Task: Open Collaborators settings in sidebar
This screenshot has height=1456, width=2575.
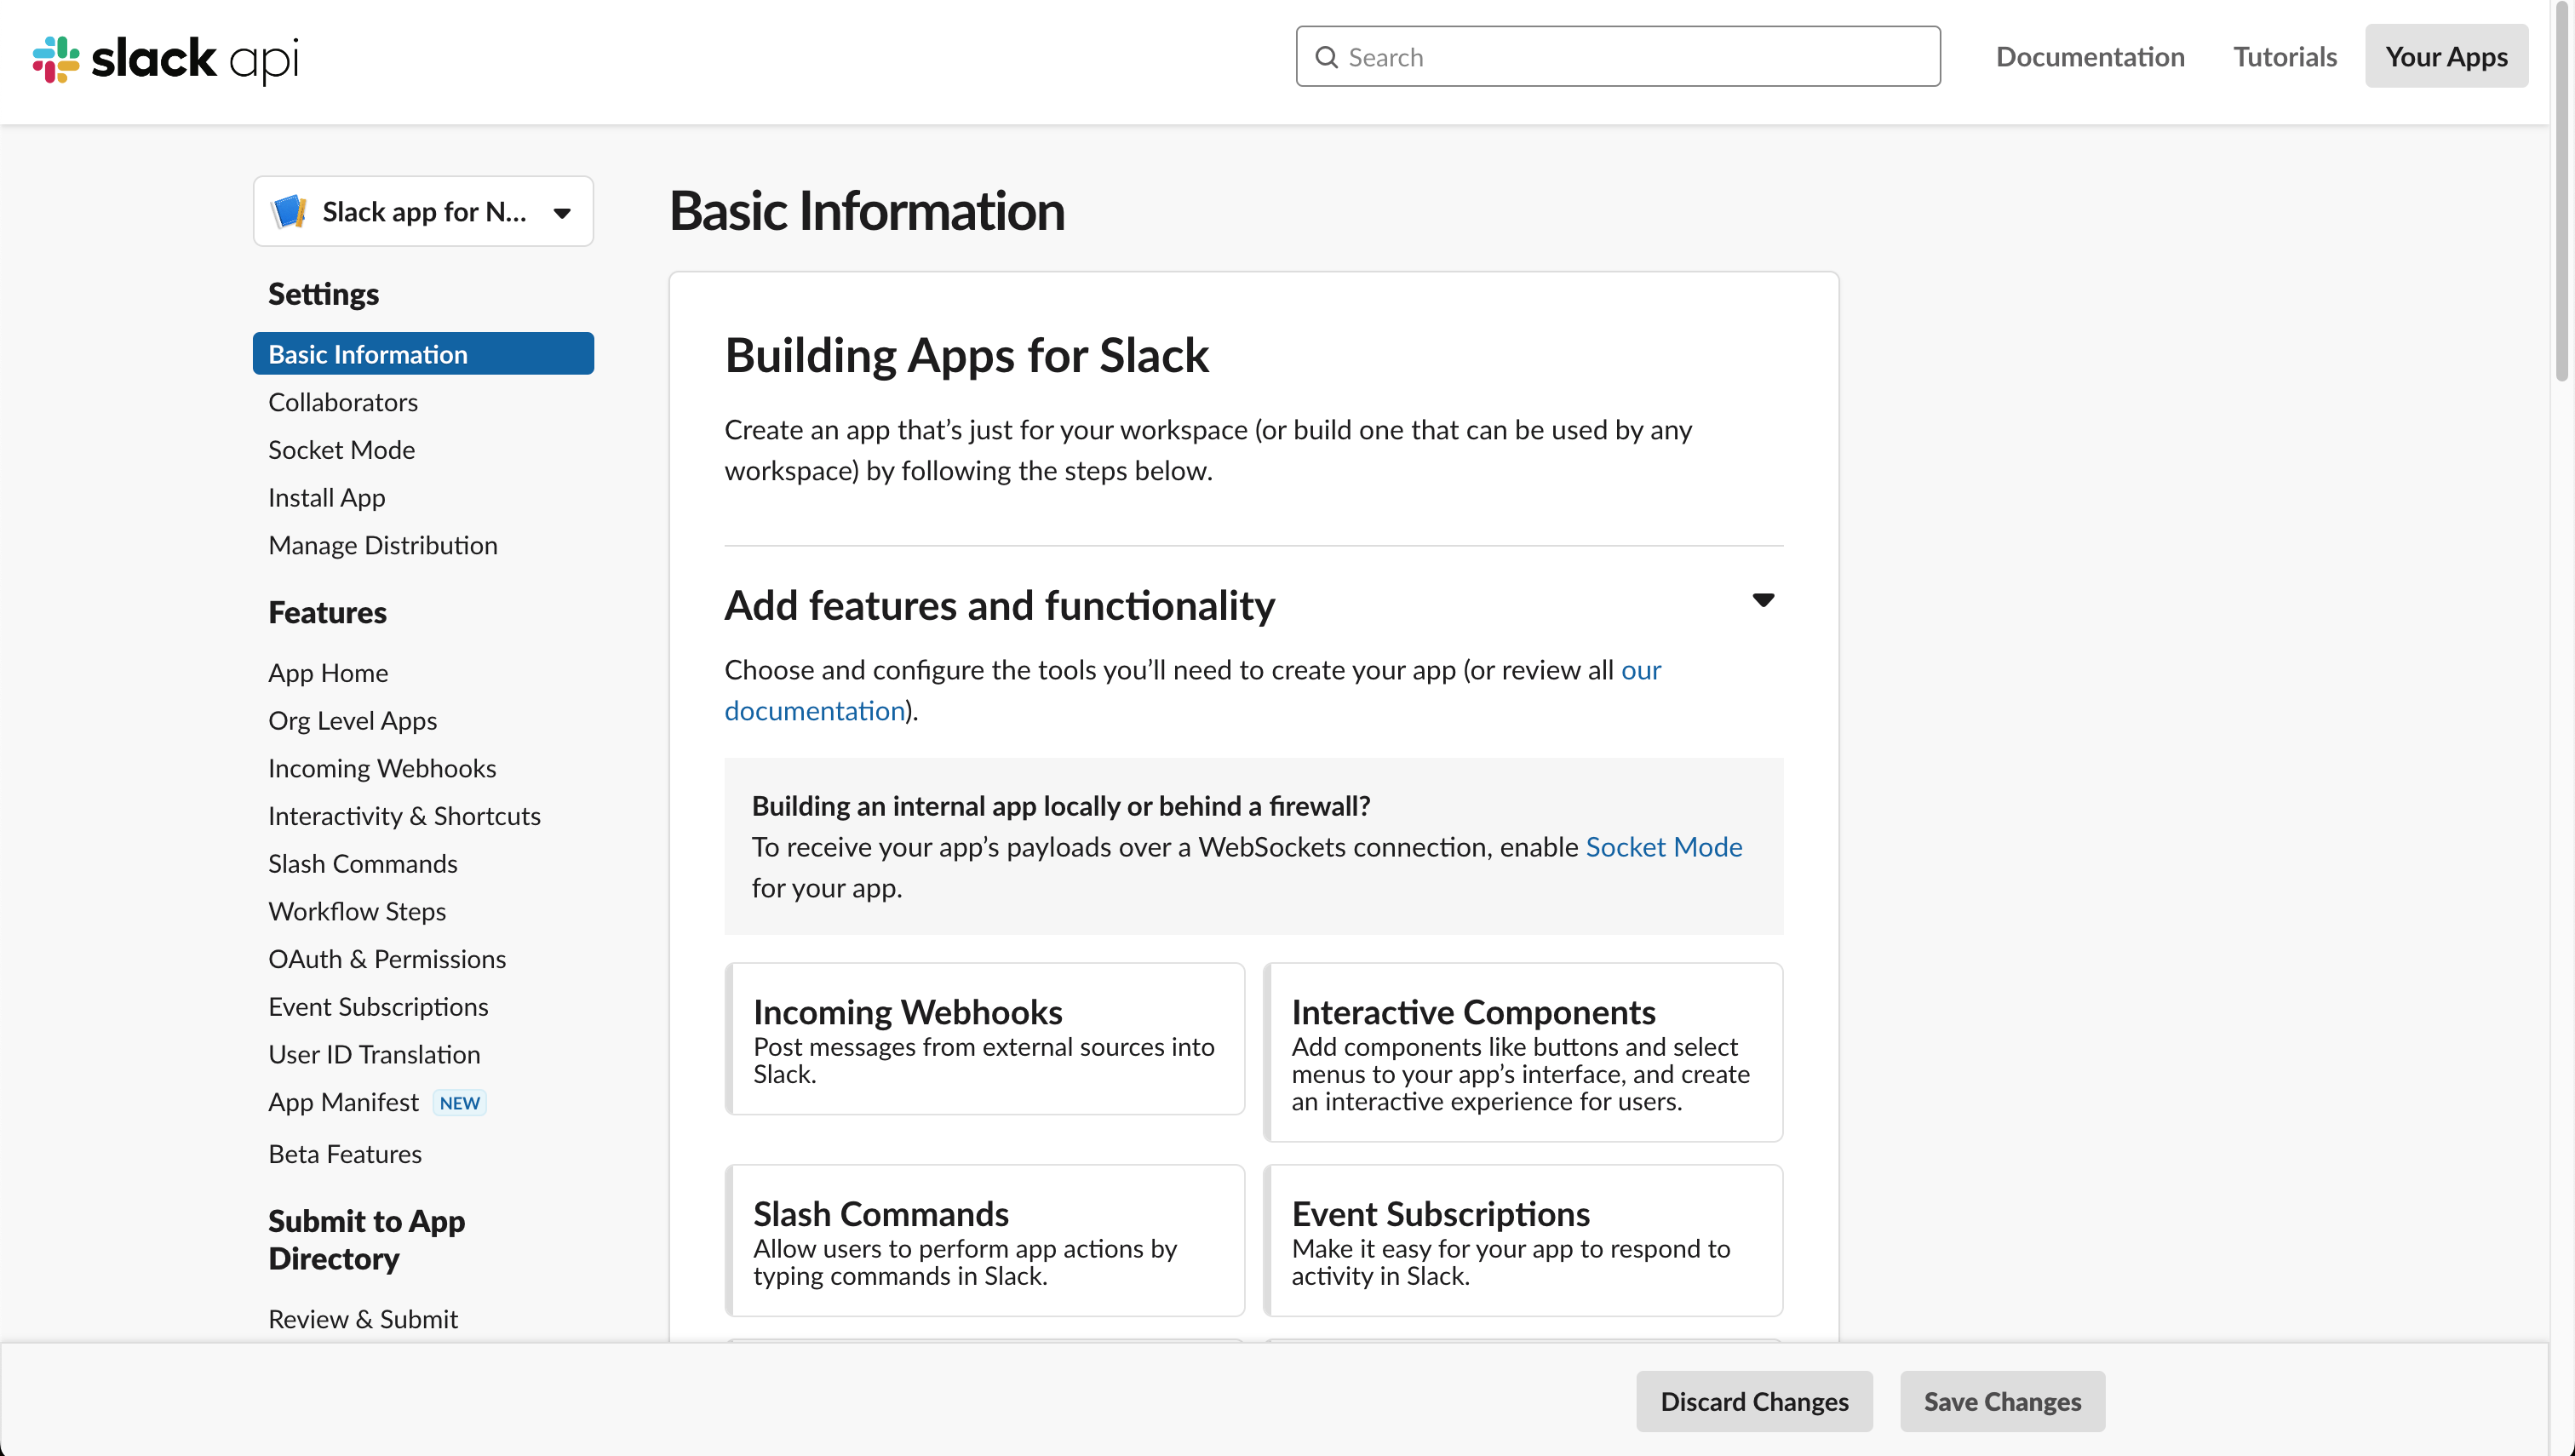Action: [343, 402]
